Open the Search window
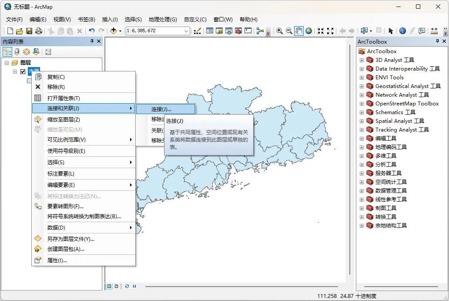The width and height of the screenshot is (449, 301). pyautogui.click(x=229, y=30)
